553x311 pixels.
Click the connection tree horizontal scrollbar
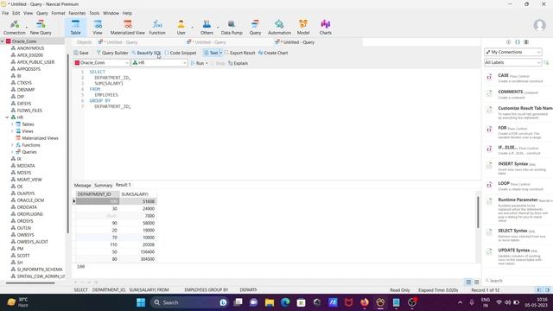(x=30, y=282)
